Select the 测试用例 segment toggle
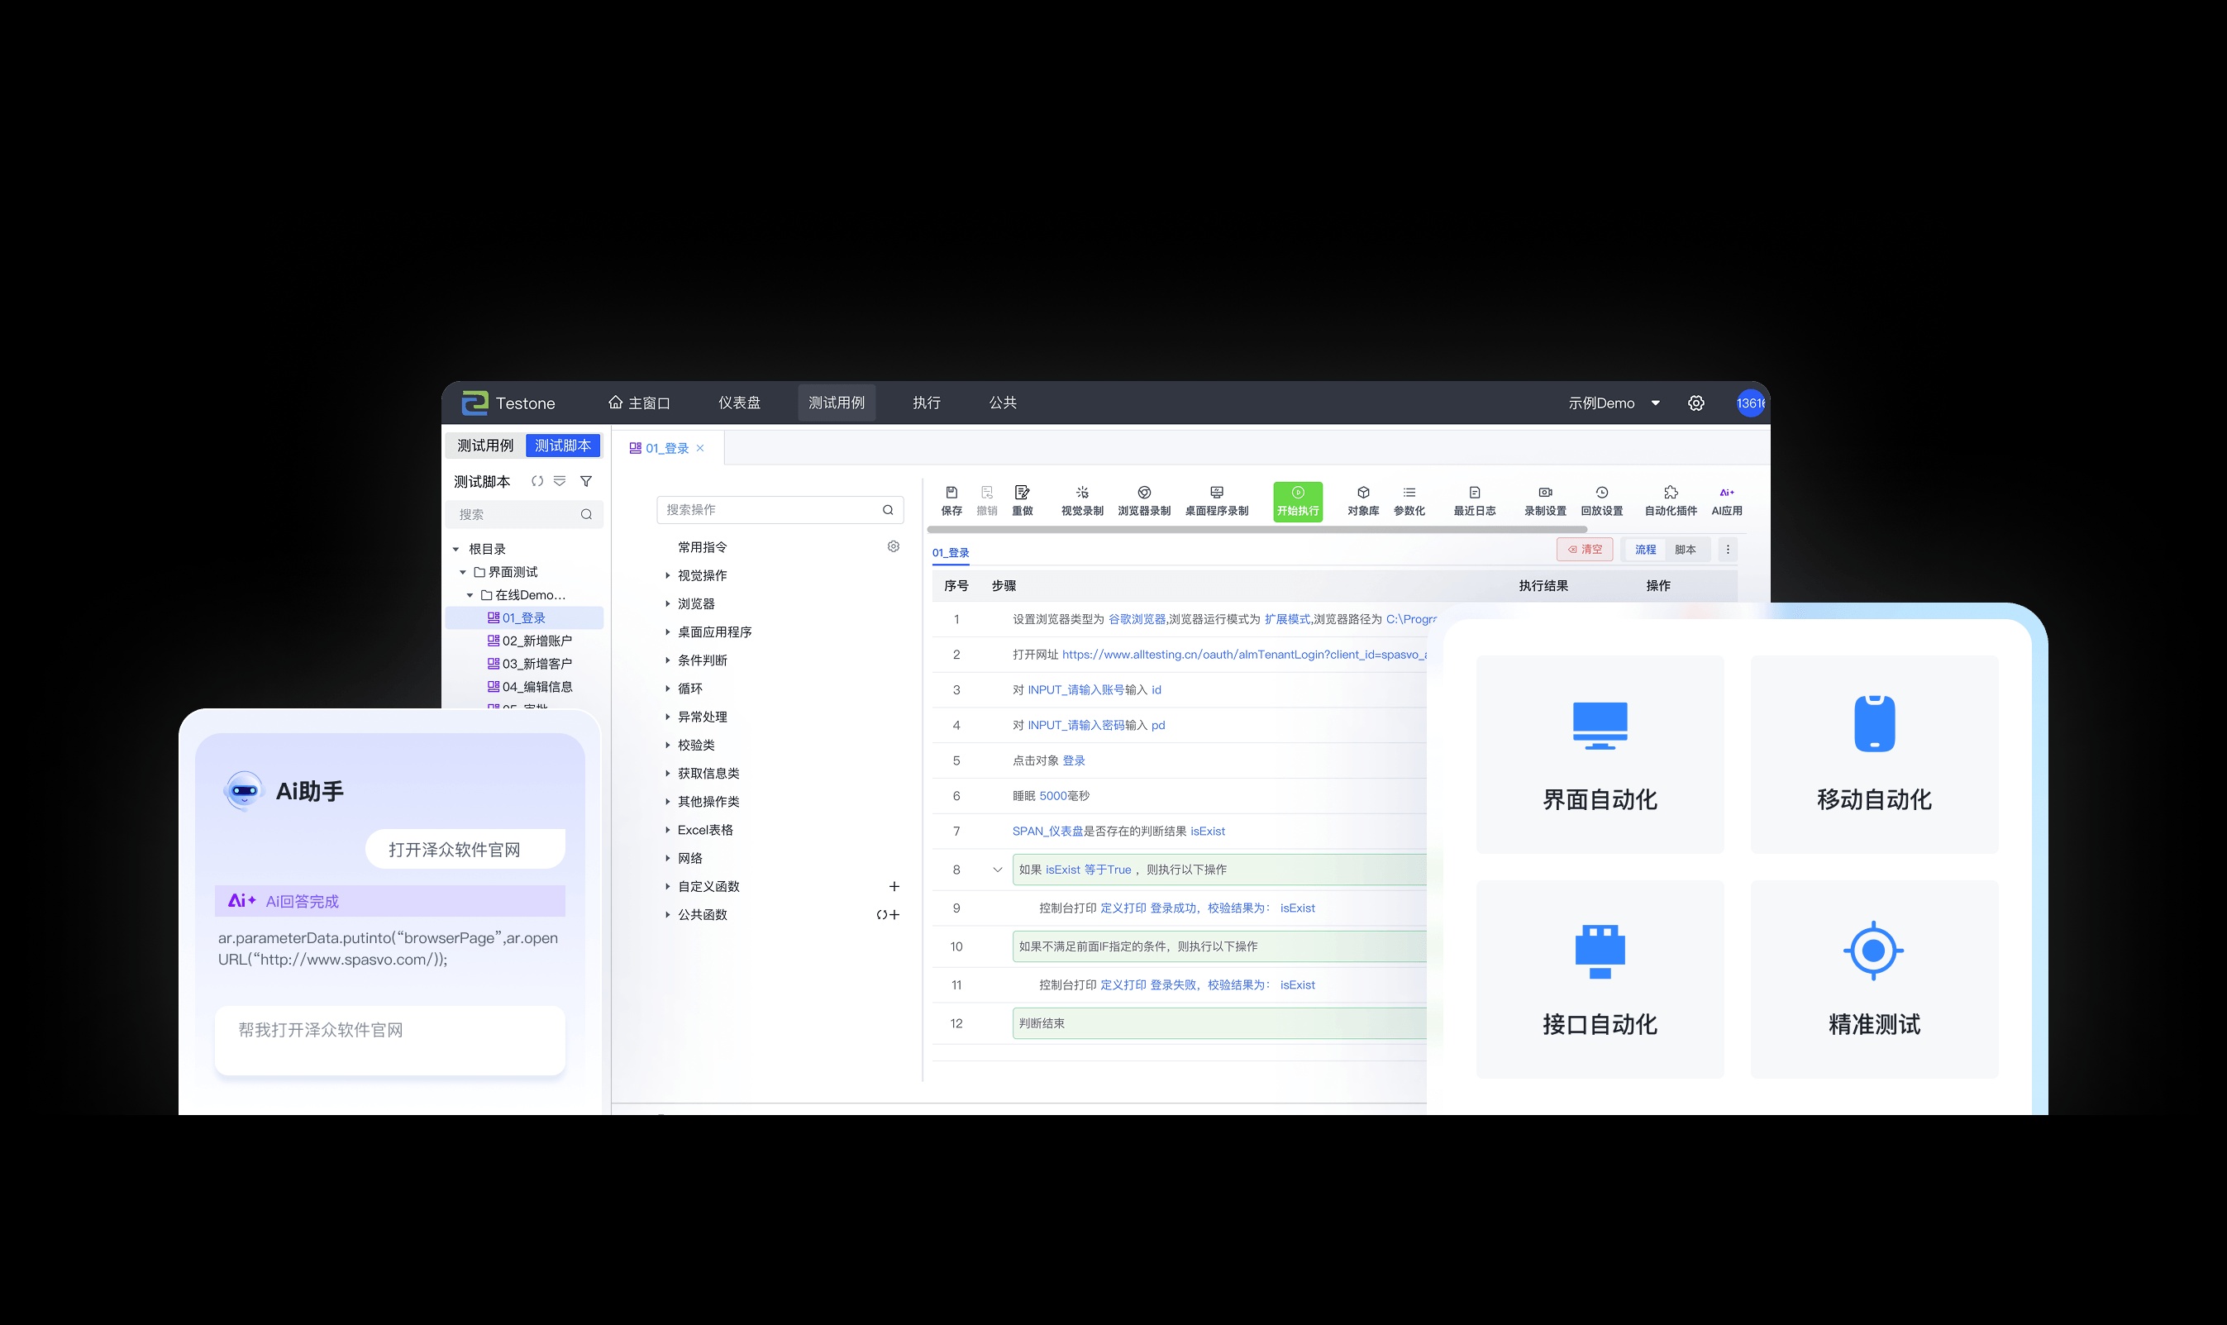 (485, 445)
